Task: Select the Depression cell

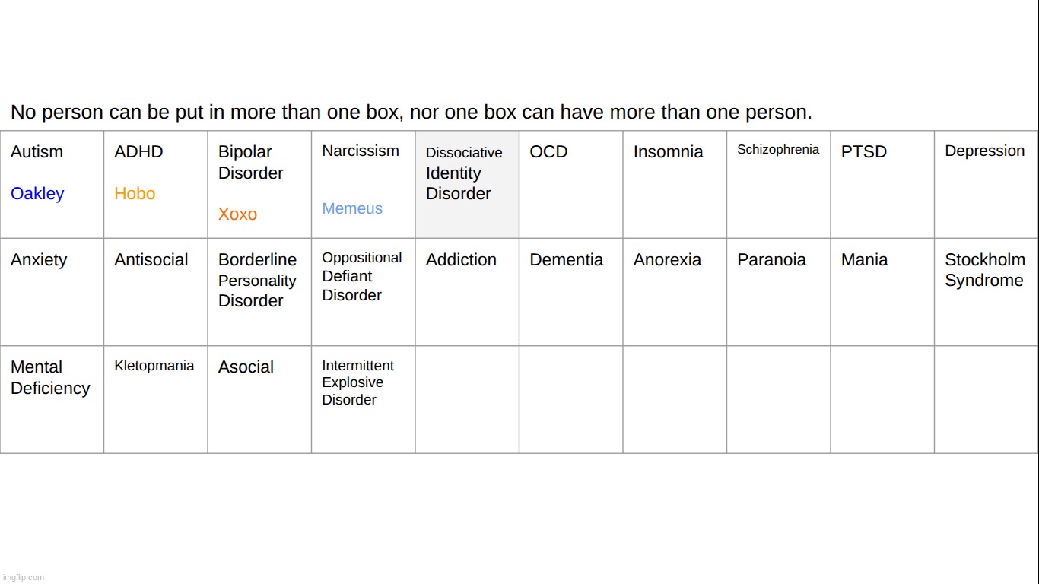Action: click(x=986, y=185)
